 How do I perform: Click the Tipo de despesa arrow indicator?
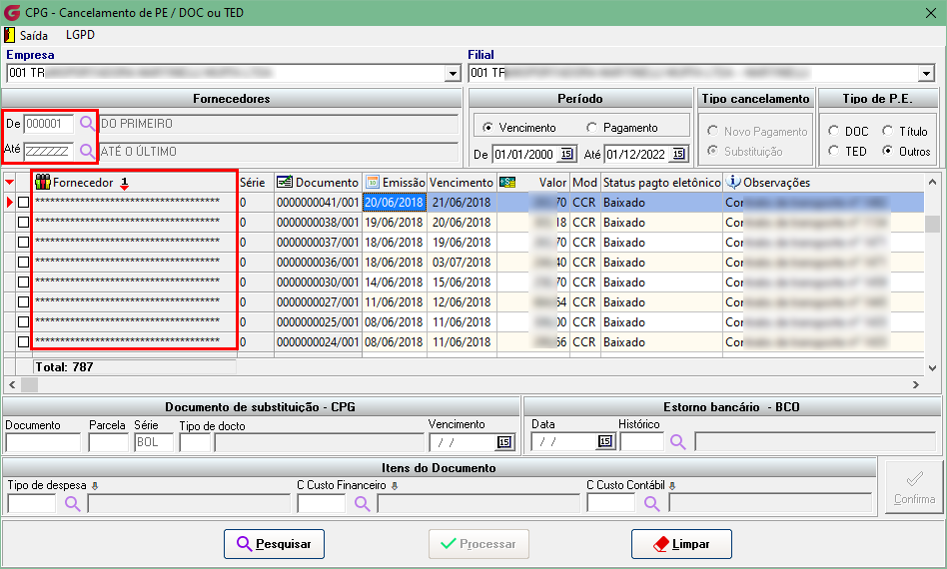[x=95, y=485]
